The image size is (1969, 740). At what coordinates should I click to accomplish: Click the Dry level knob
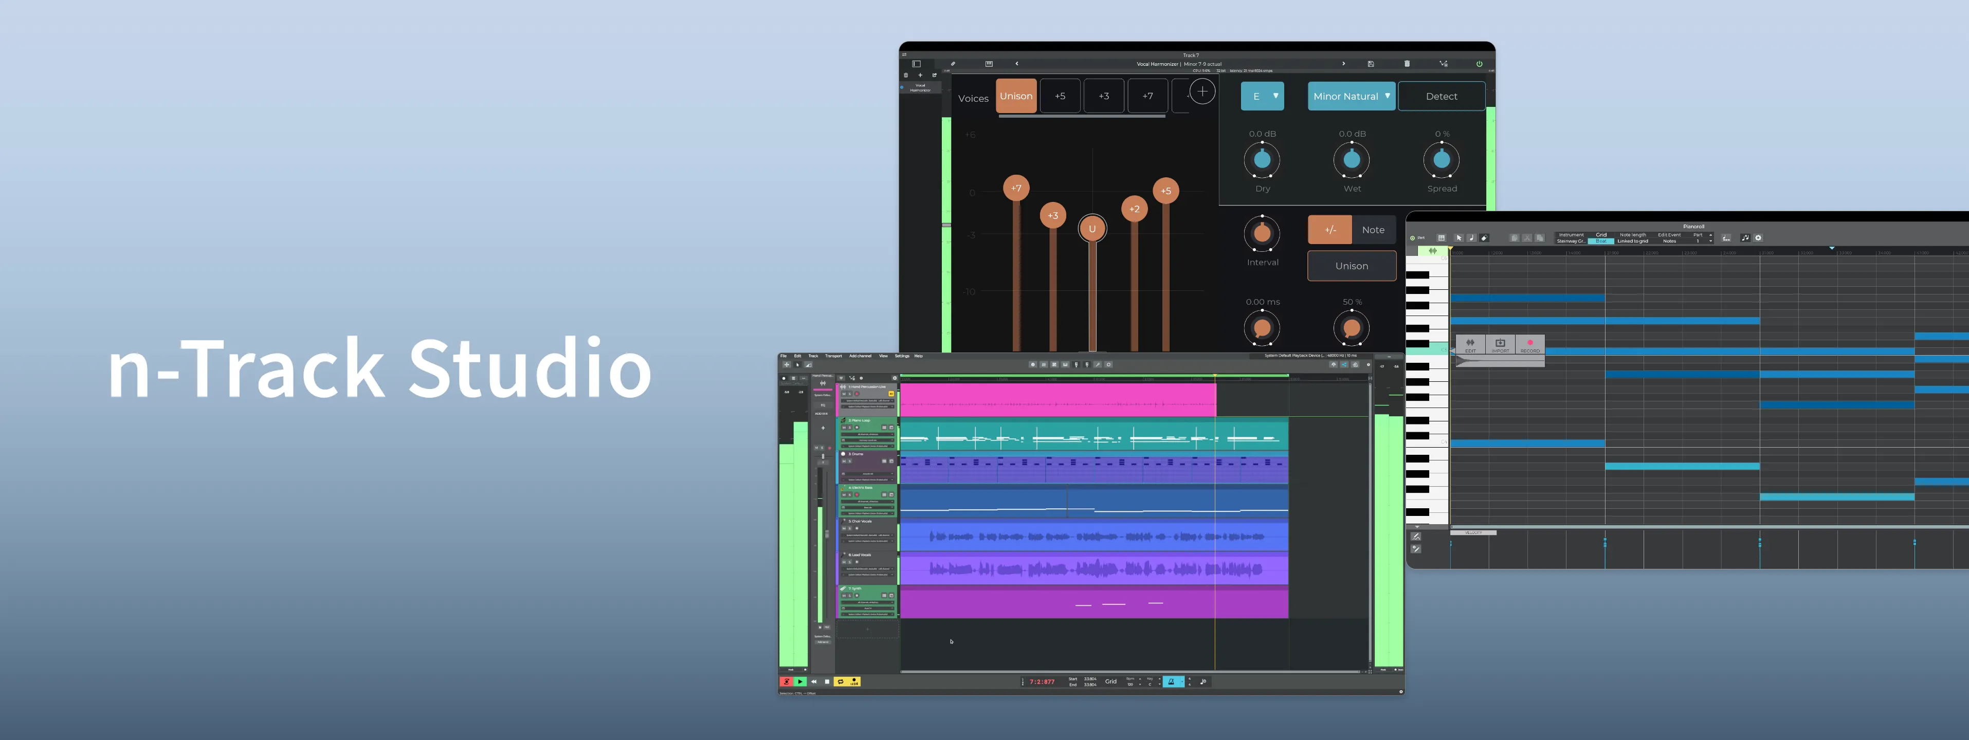coord(1262,160)
